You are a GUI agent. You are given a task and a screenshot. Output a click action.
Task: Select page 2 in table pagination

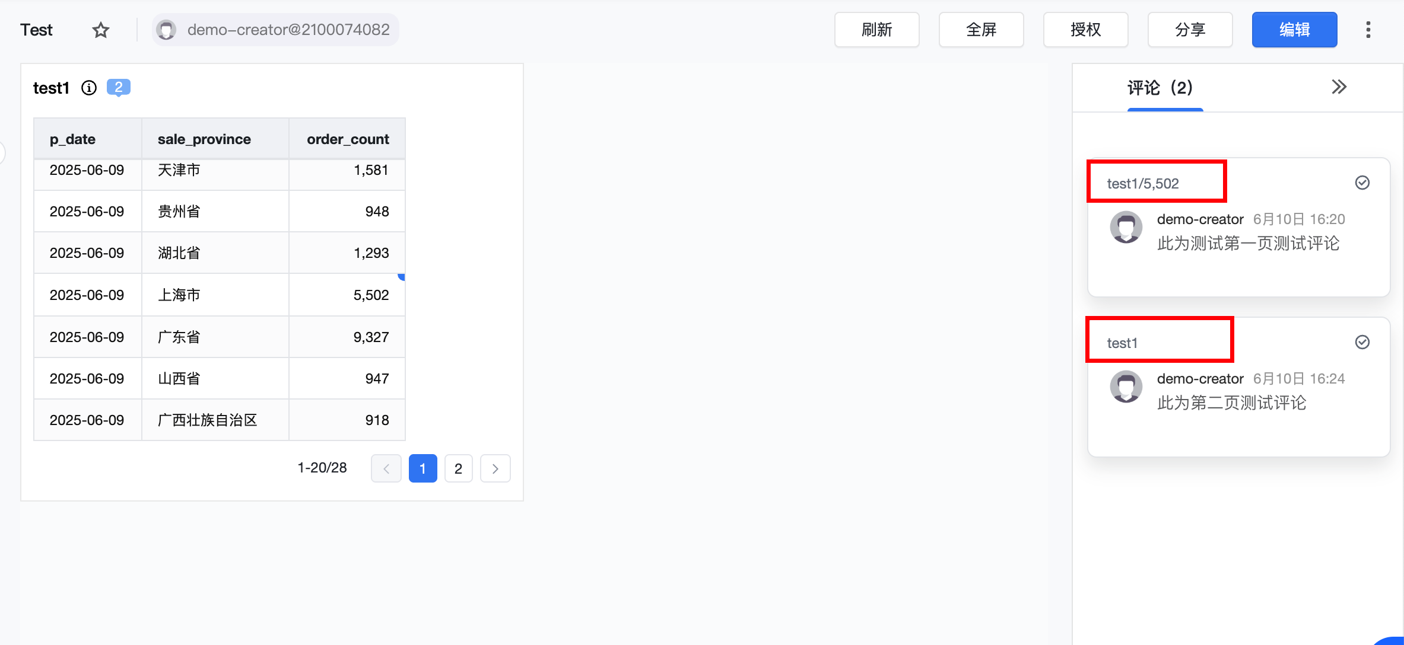point(458,468)
